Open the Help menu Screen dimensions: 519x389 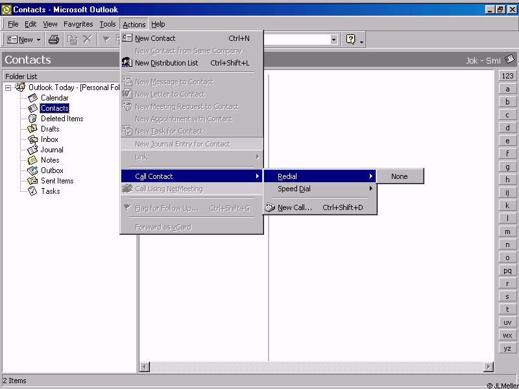pyautogui.click(x=158, y=24)
